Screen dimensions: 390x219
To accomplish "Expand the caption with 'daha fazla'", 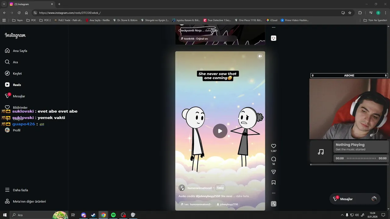I will click(243, 196).
